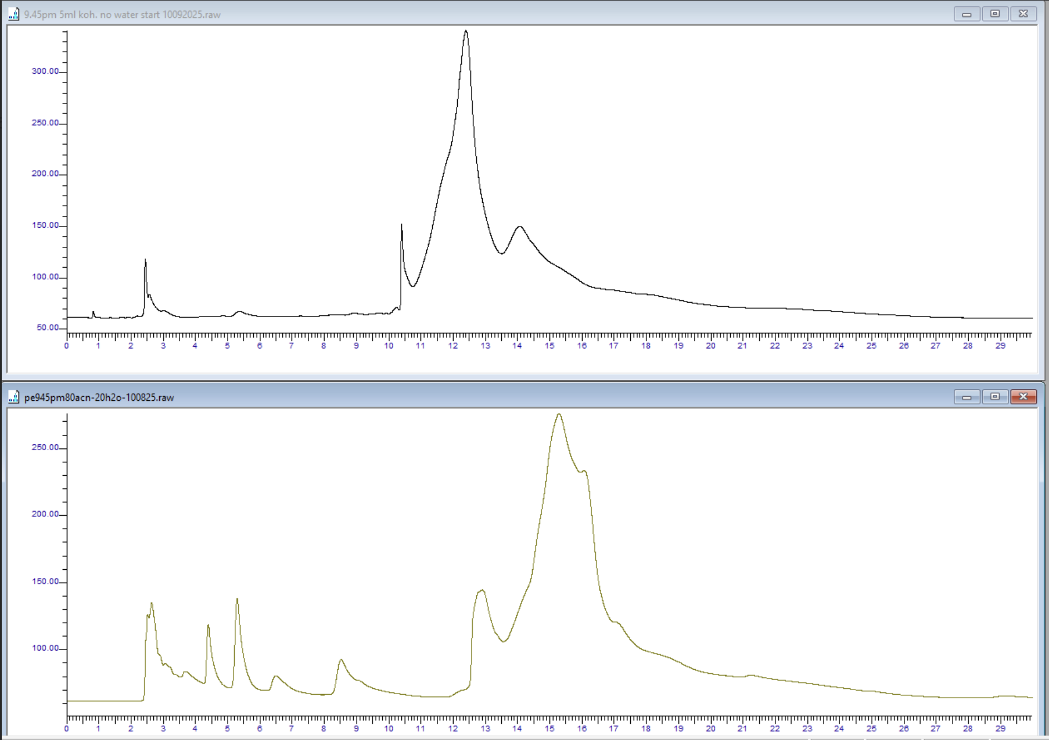The width and height of the screenshot is (1049, 740).
Task: Click the raw file icon beside pe945pm80acn title
Action: pyautogui.click(x=13, y=397)
